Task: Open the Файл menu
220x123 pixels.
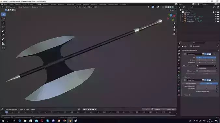Action: [x=6, y=4]
